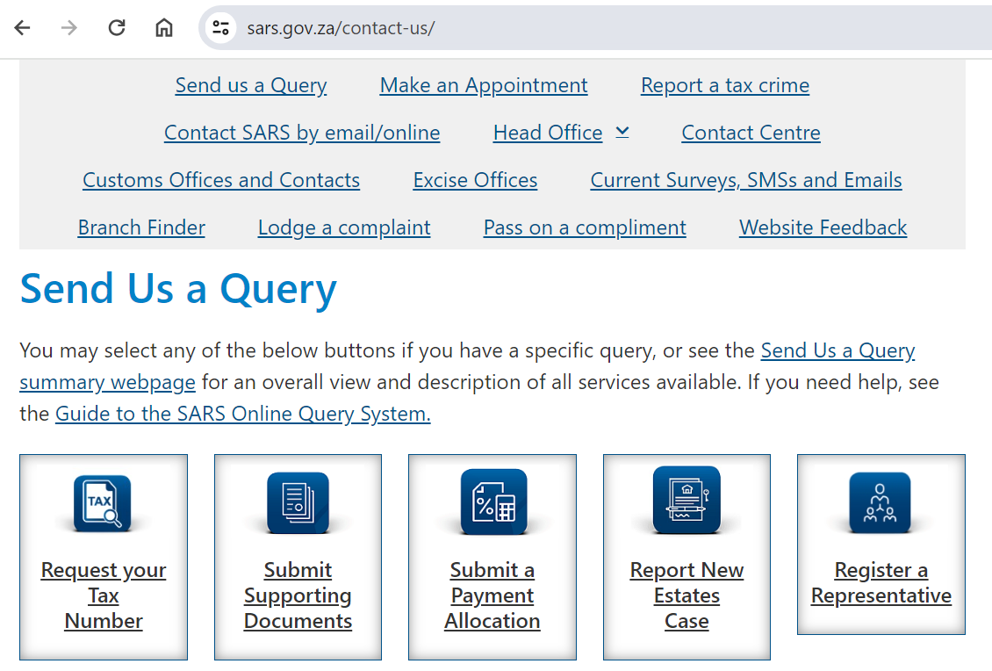Open the Send us a Query menu link
The width and height of the screenshot is (992, 671).
click(x=251, y=85)
